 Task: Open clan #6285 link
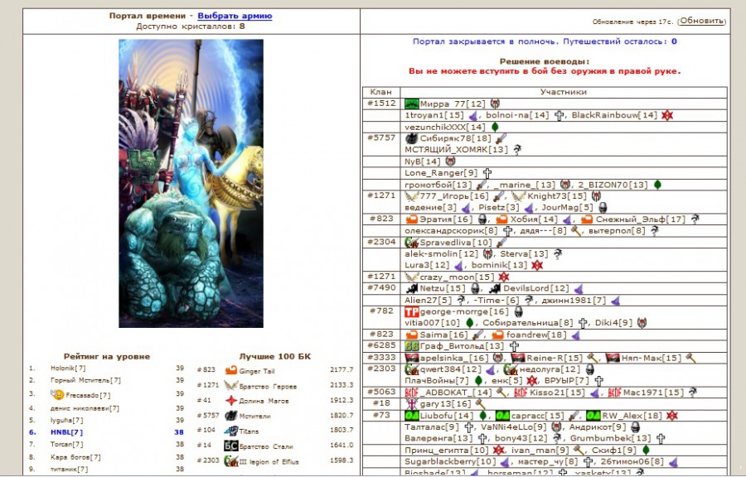pos(381,345)
